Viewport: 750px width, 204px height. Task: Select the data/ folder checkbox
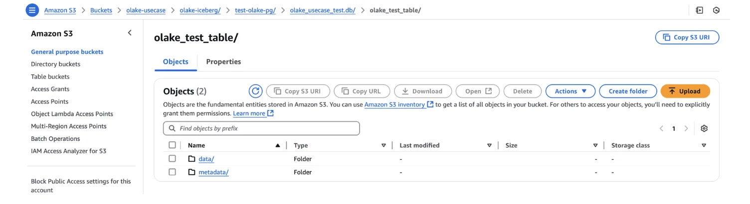[173, 159]
